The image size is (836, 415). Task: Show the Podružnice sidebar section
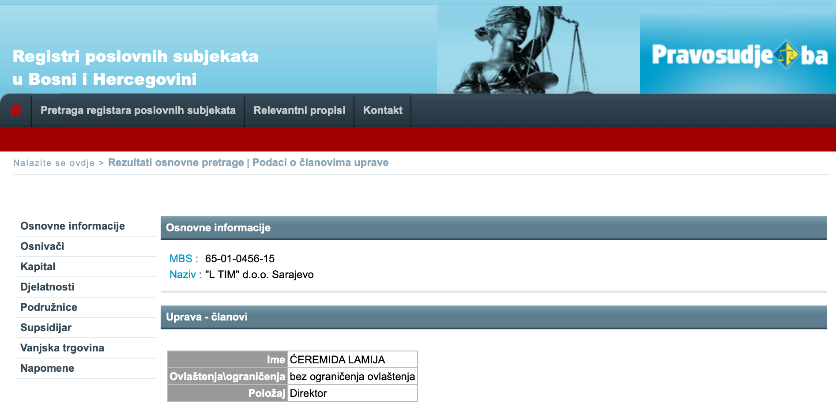49,307
